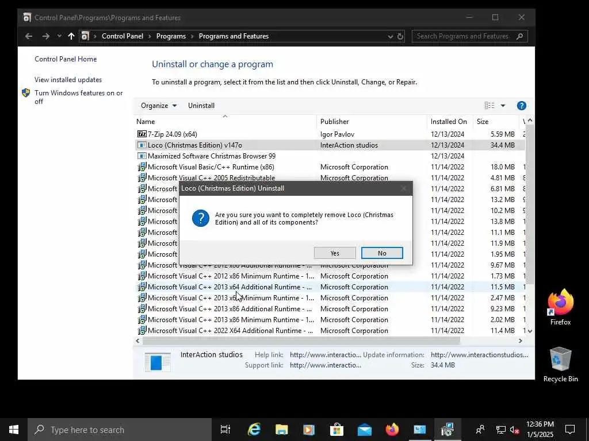Click the Loco (Christmas Edition) program icon
This screenshot has width=589, height=441.
[x=141, y=145]
